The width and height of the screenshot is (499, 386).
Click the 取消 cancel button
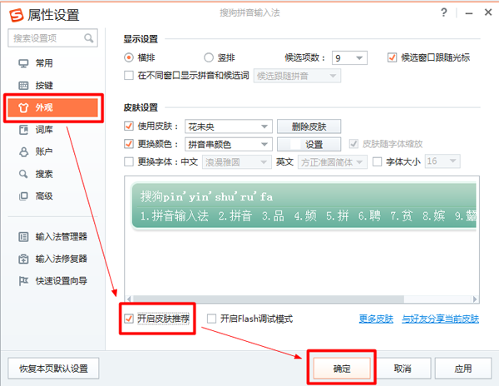(x=403, y=369)
